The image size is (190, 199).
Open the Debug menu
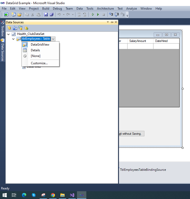coord(57,9)
